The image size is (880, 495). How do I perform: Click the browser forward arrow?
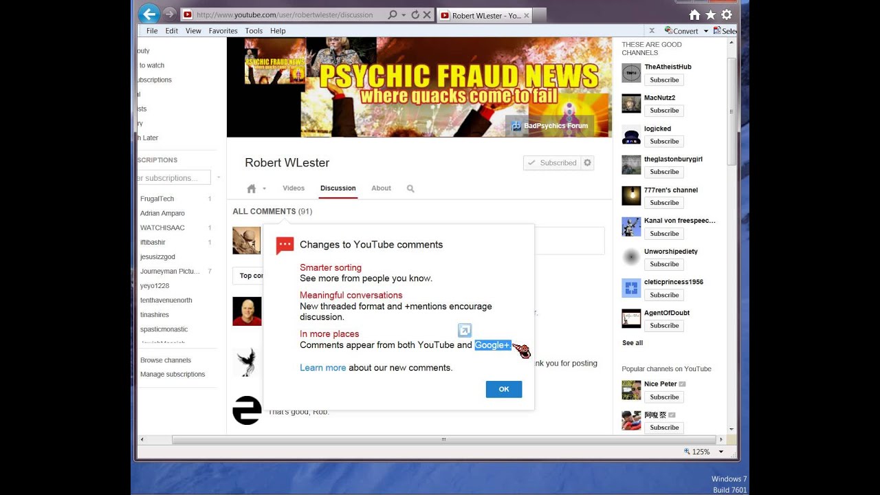pyautogui.click(x=170, y=14)
